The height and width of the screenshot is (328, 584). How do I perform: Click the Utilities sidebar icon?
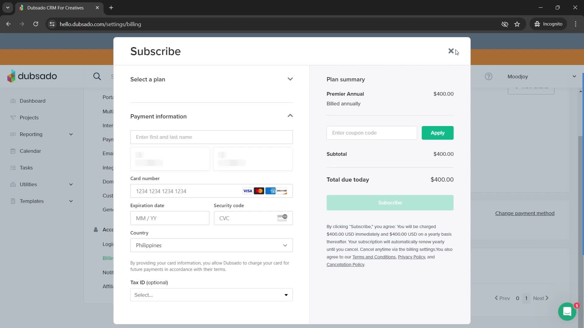coord(13,184)
